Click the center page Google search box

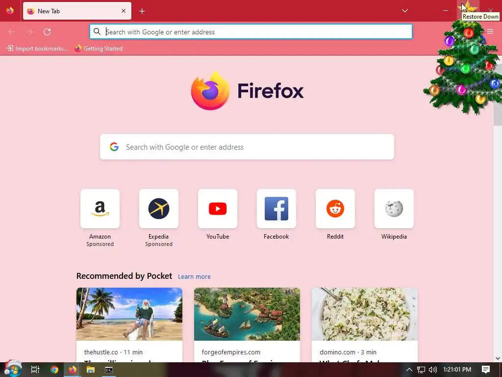click(x=247, y=147)
